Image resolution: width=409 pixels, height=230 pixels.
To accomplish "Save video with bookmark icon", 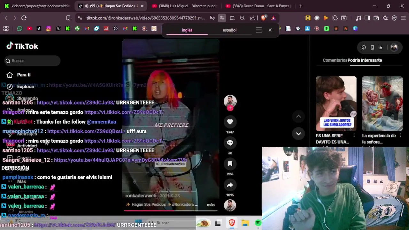I will 230,164.
